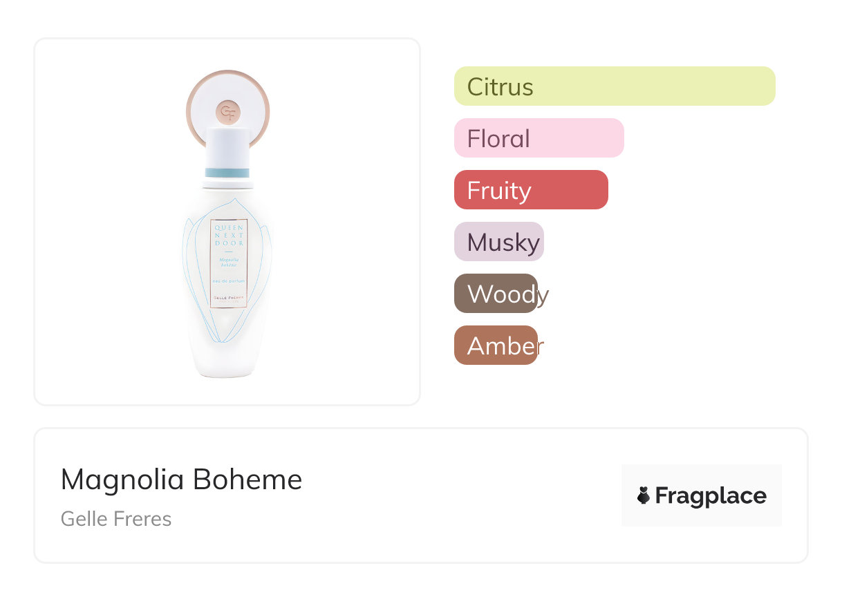Click the Queen Next Door text on bottle

(x=229, y=235)
